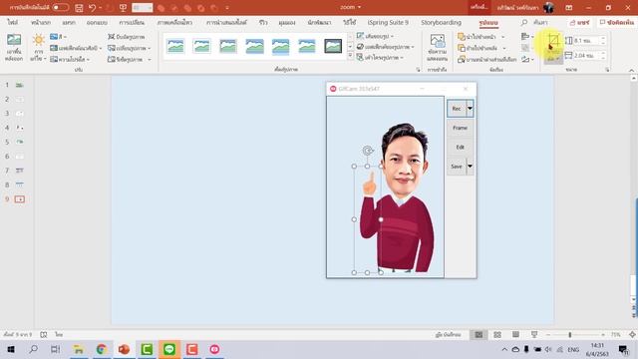Image resolution: width=638 pixels, height=359 pixels.
Task: Switch to the Insert ribbon tab
Action: pyautogui.click(x=69, y=23)
